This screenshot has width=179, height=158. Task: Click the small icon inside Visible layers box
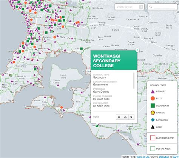click(x=141, y=7)
